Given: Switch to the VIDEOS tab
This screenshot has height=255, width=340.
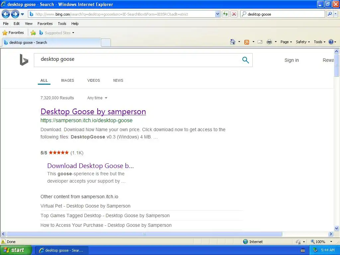Looking at the screenshot, I should coord(93,80).
